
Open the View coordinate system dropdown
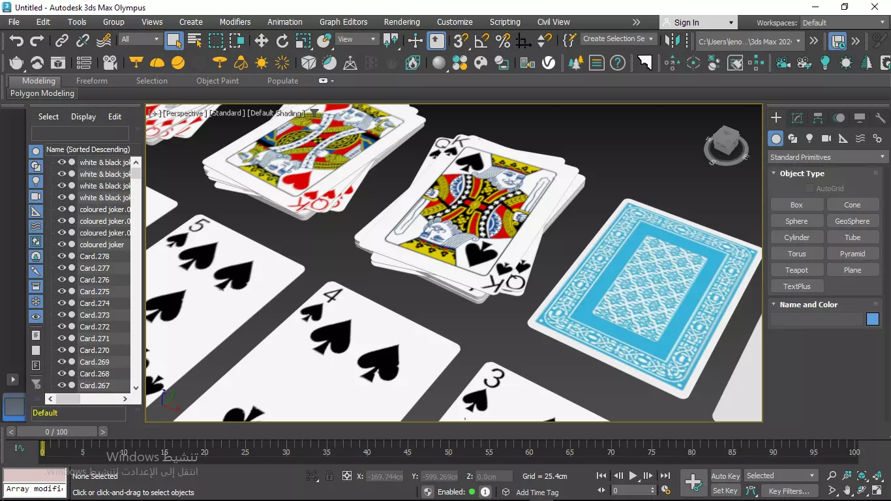click(357, 39)
